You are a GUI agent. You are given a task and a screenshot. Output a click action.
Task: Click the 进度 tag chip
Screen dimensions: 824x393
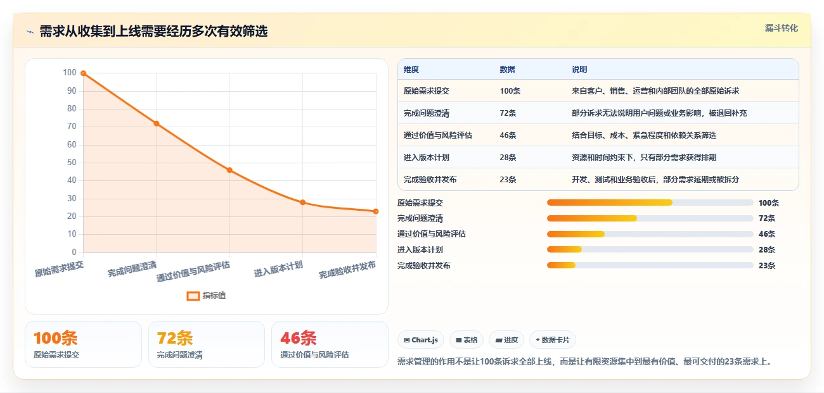pos(506,340)
